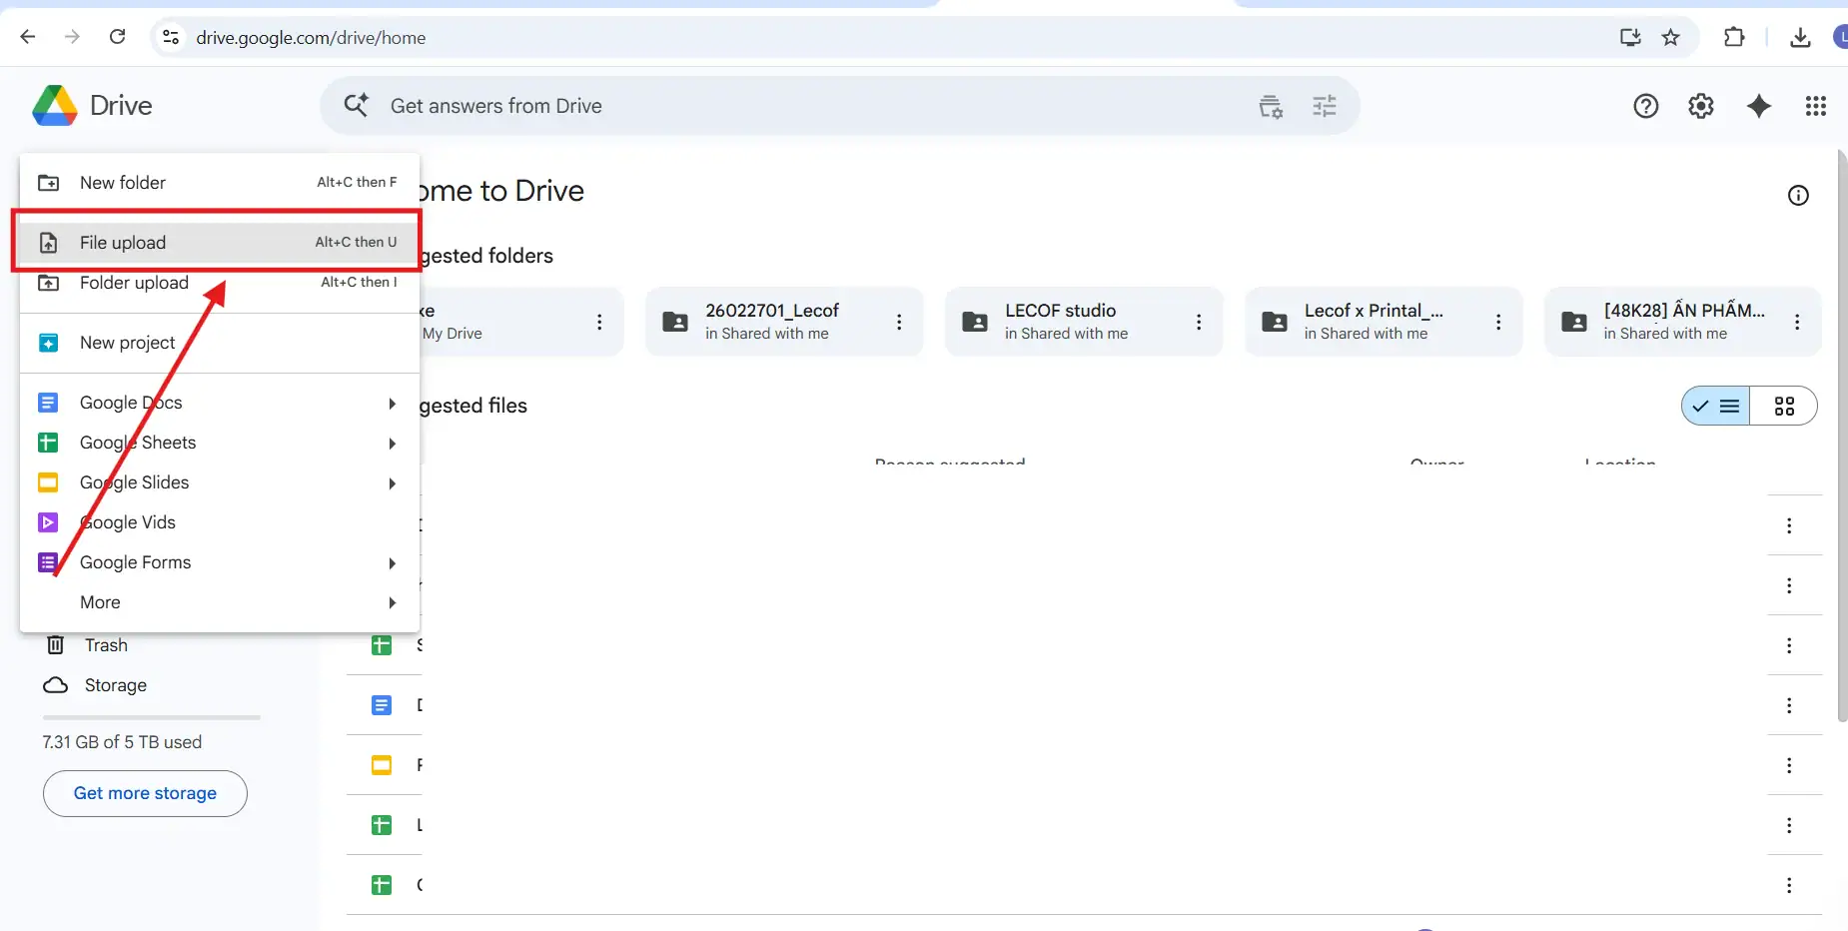The width and height of the screenshot is (1848, 931).
Task: Select Google Vids menu entry
Action: pyautogui.click(x=220, y=522)
